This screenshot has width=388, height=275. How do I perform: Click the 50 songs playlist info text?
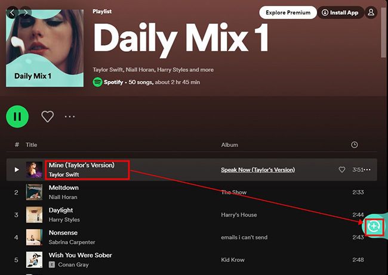point(141,82)
